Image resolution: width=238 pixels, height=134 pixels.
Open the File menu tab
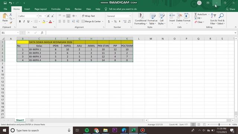coord(6,9)
